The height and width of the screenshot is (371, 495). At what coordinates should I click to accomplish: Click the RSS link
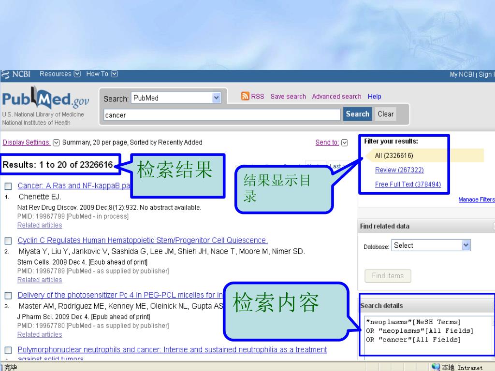(258, 97)
